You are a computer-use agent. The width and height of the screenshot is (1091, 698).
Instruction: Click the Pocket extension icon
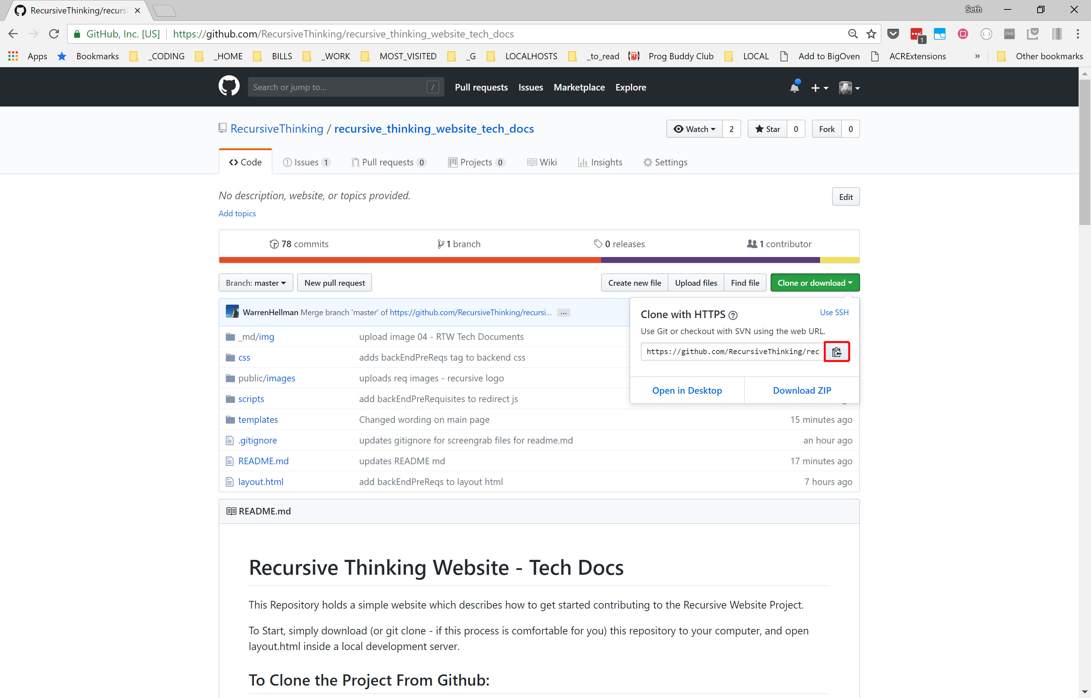(x=893, y=34)
